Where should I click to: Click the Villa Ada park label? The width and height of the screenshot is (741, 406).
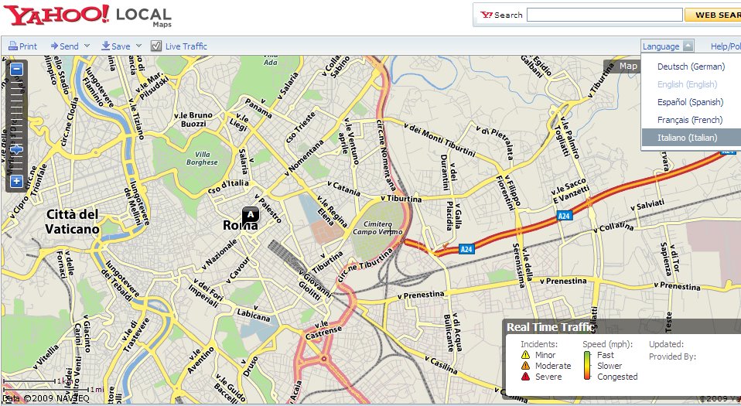(x=271, y=59)
